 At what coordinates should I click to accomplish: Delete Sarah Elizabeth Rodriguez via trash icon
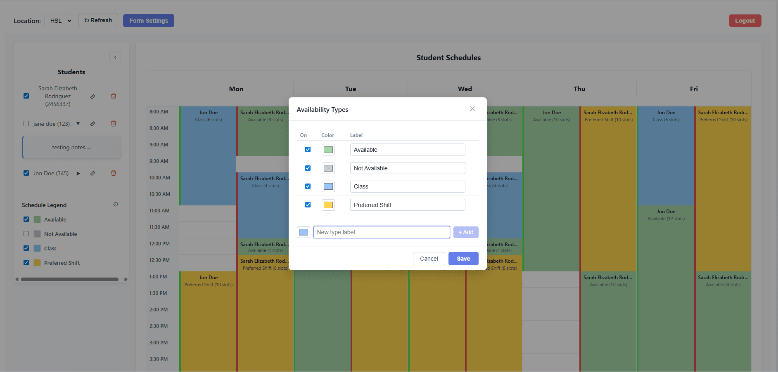click(114, 96)
